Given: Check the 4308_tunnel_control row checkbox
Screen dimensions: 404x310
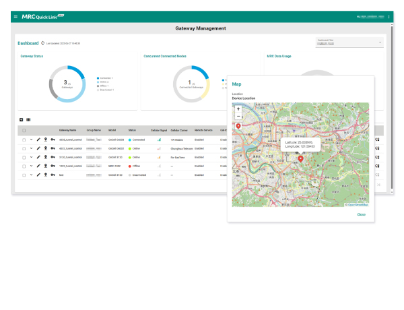Looking at the screenshot, I should (x=24, y=139).
